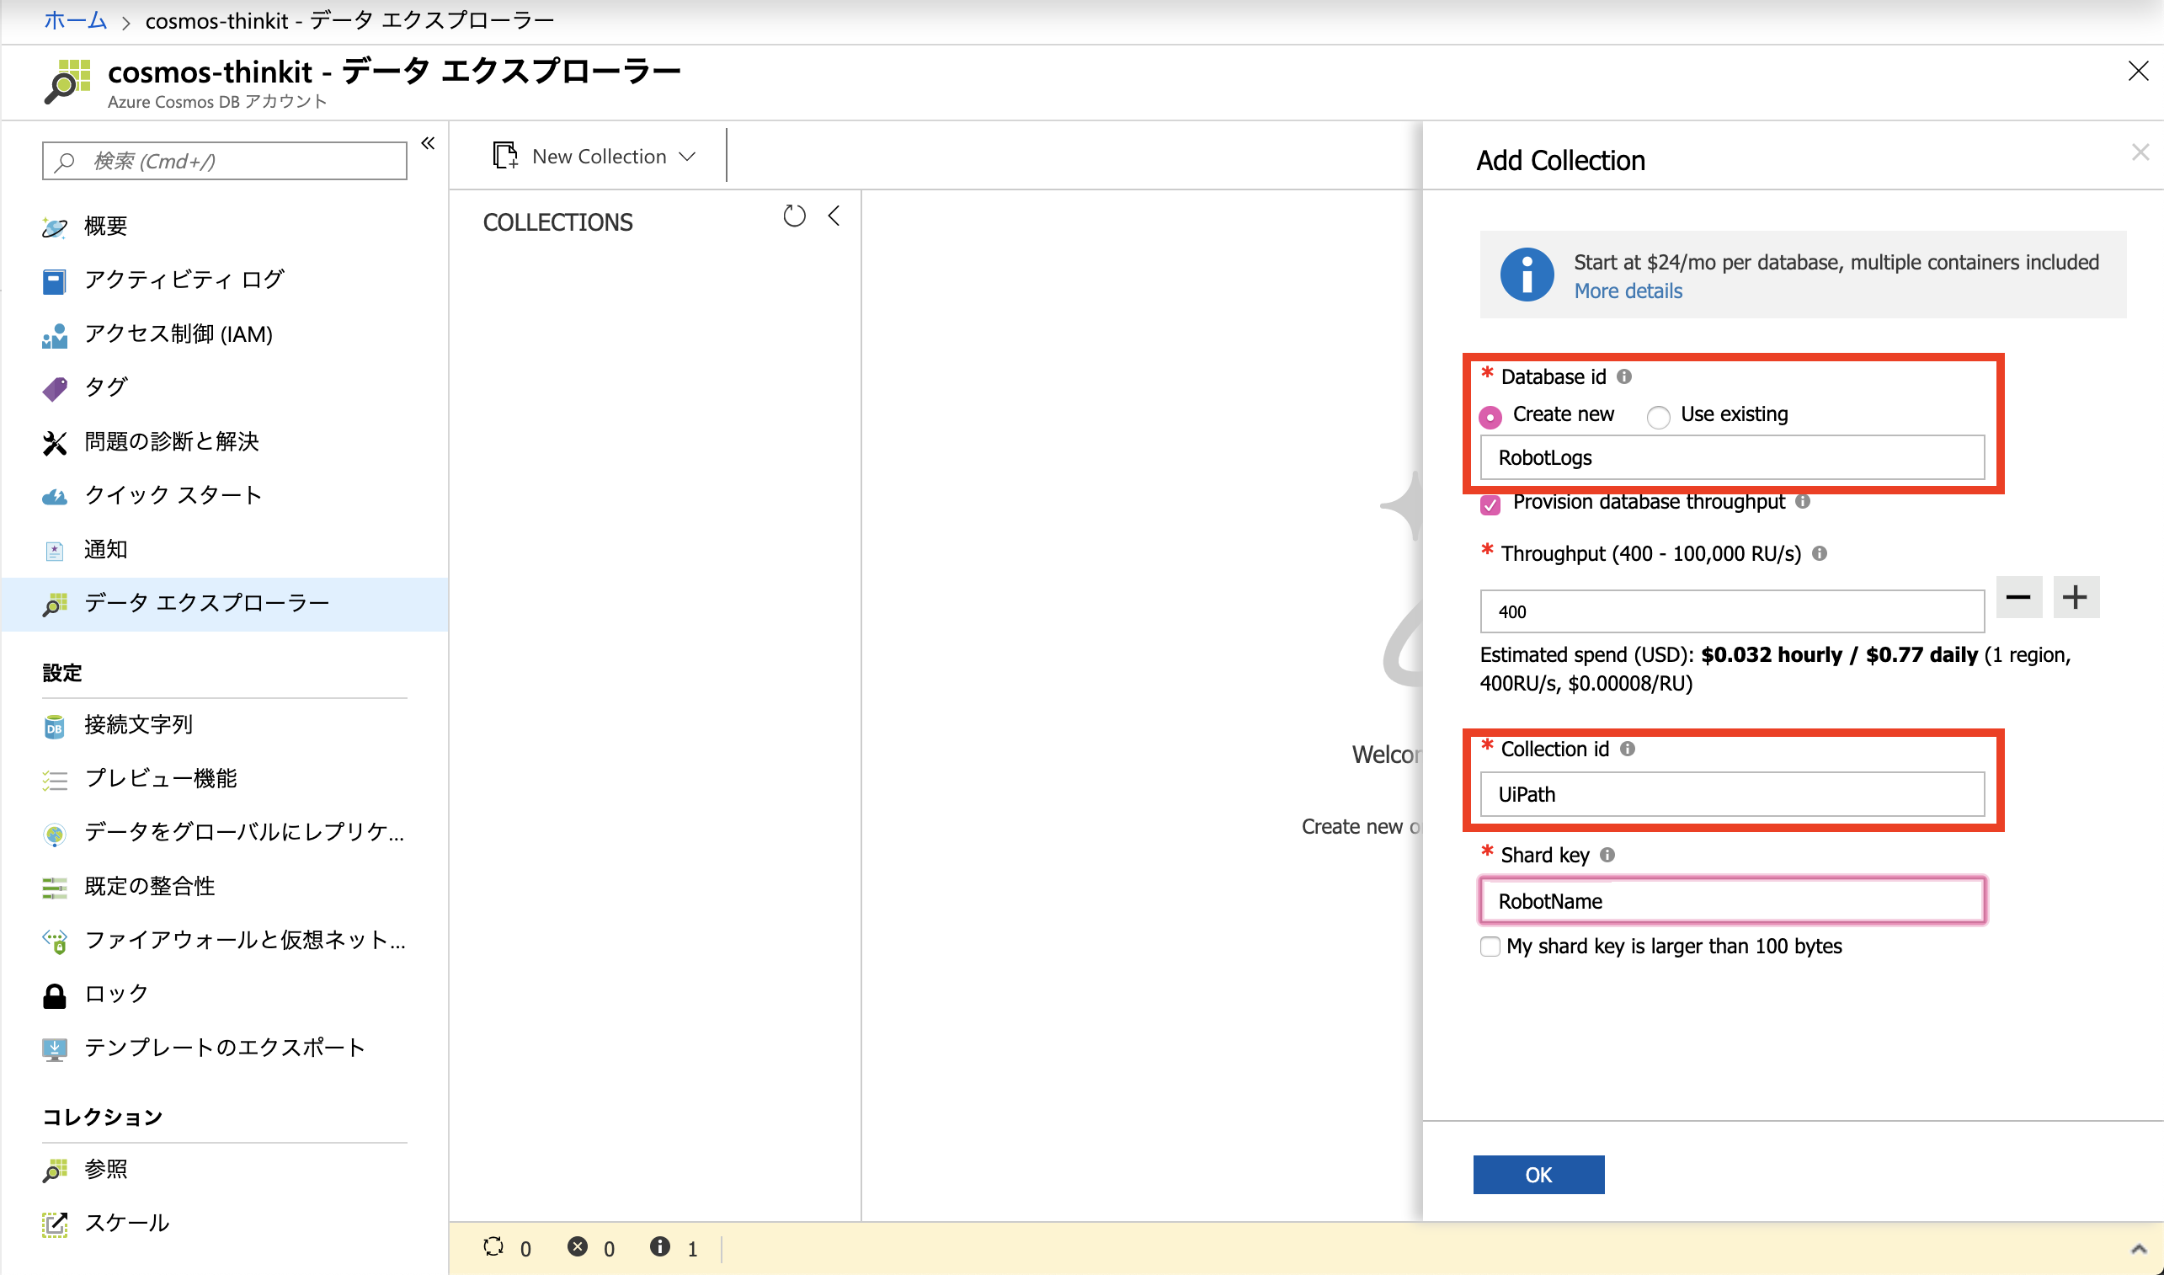The height and width of the screenshot is (1275, 2164).
Task: Uncheck Provision database throughput
Action: click(x=1490, y=504)
